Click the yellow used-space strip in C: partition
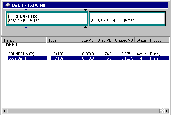 click(8, 19)
